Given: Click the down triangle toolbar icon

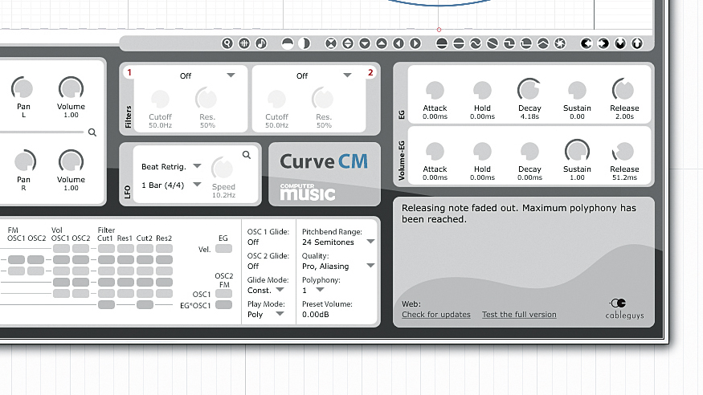Looking at the screenshot, I should coord(365,43).
